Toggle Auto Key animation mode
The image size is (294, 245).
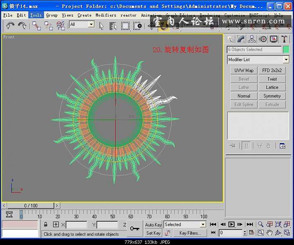click(153, 225)
